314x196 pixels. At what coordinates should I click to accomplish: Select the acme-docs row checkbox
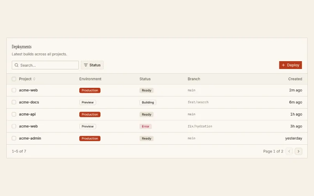pyautogui.click(x=14, y=102)
